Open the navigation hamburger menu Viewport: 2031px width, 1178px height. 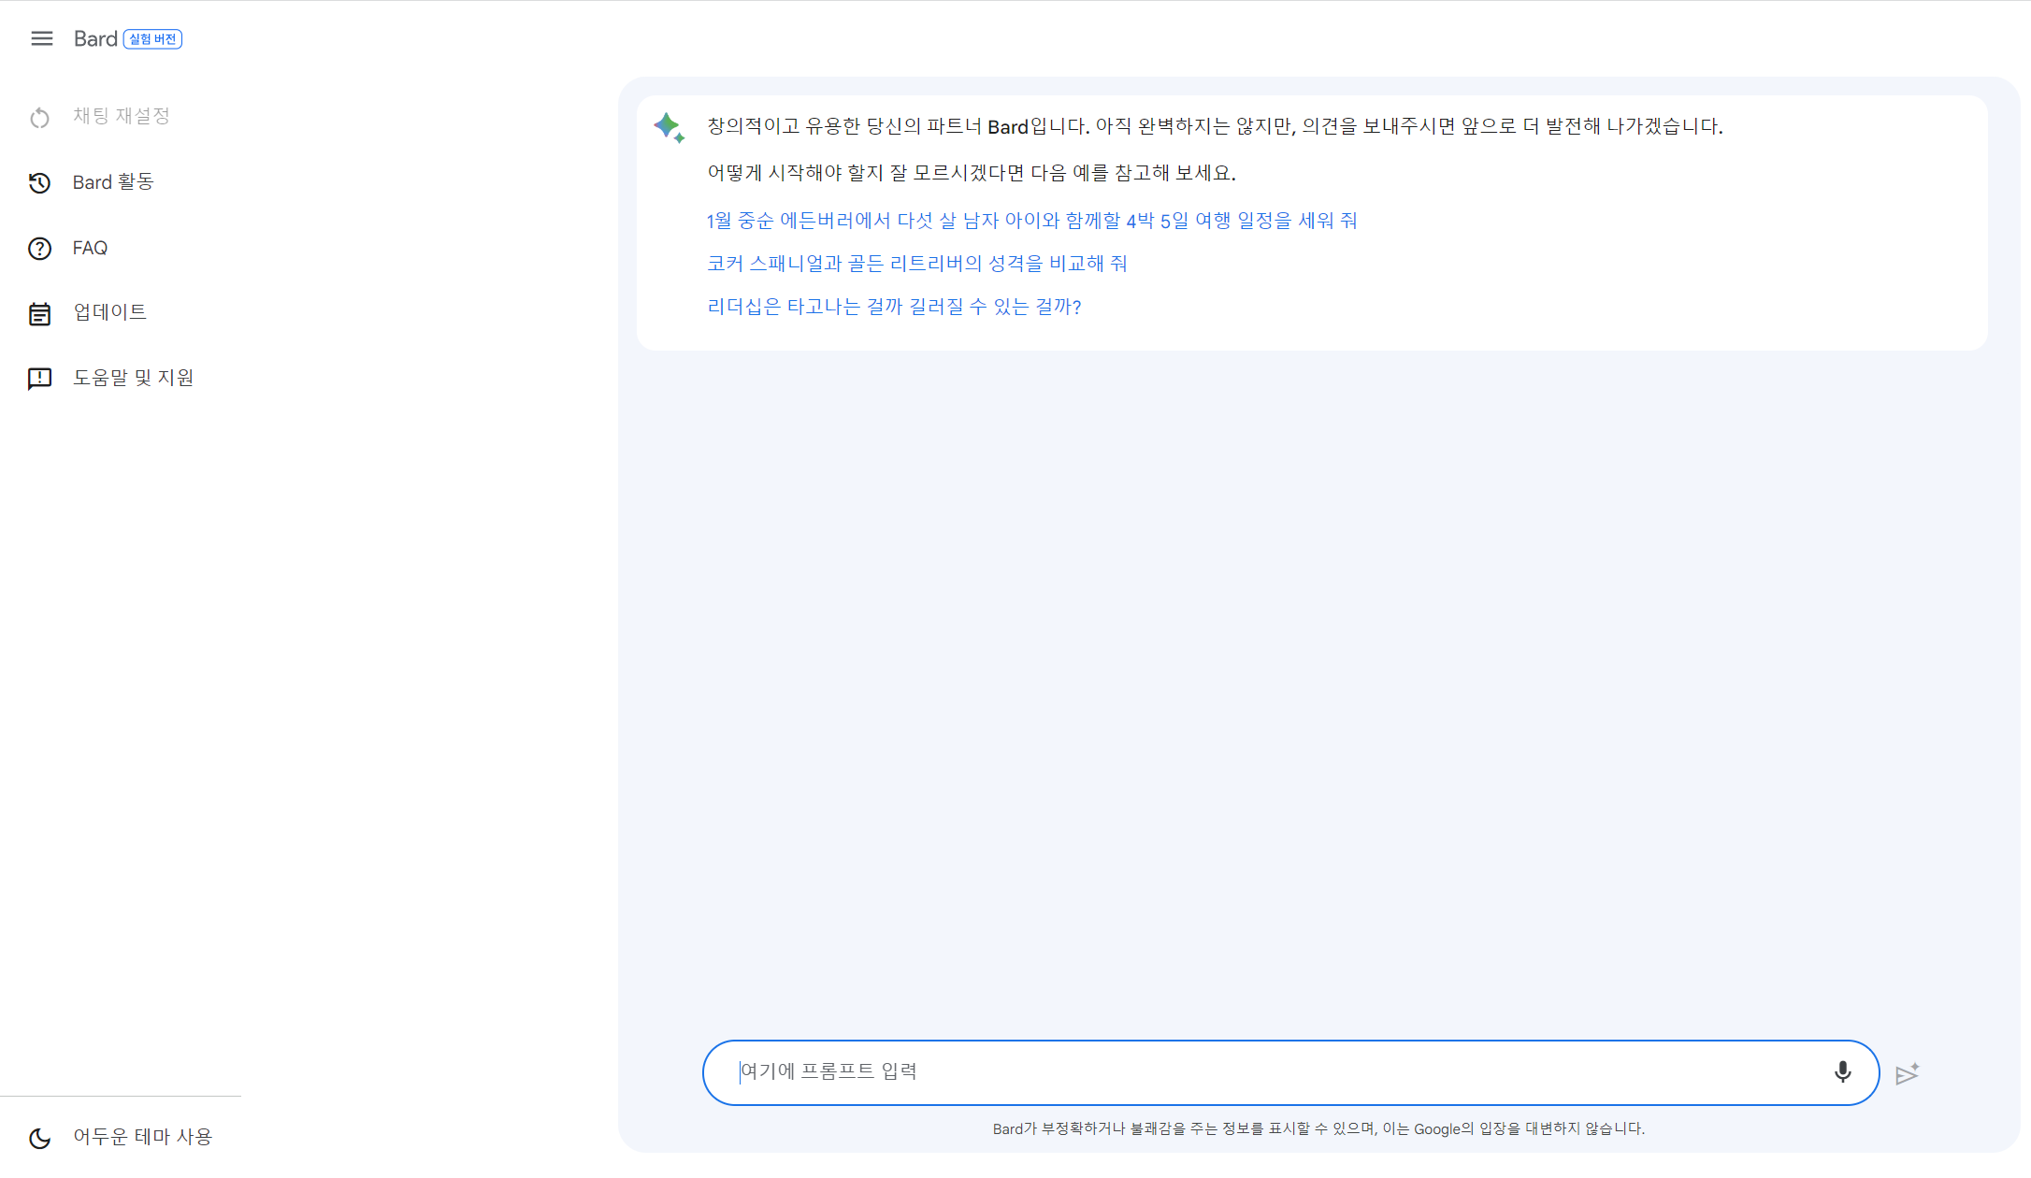coord(41,38)
